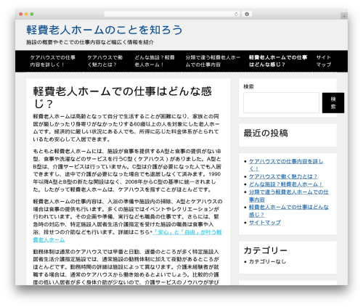Click the browser reload icon

[236, 15]
